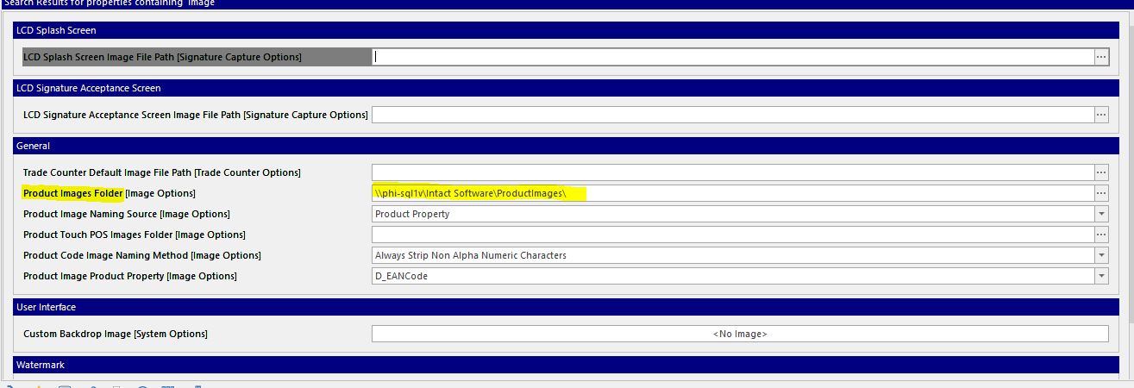
Task: Click Trade Counter Default Image File Path field
Action: click(733, 172)
